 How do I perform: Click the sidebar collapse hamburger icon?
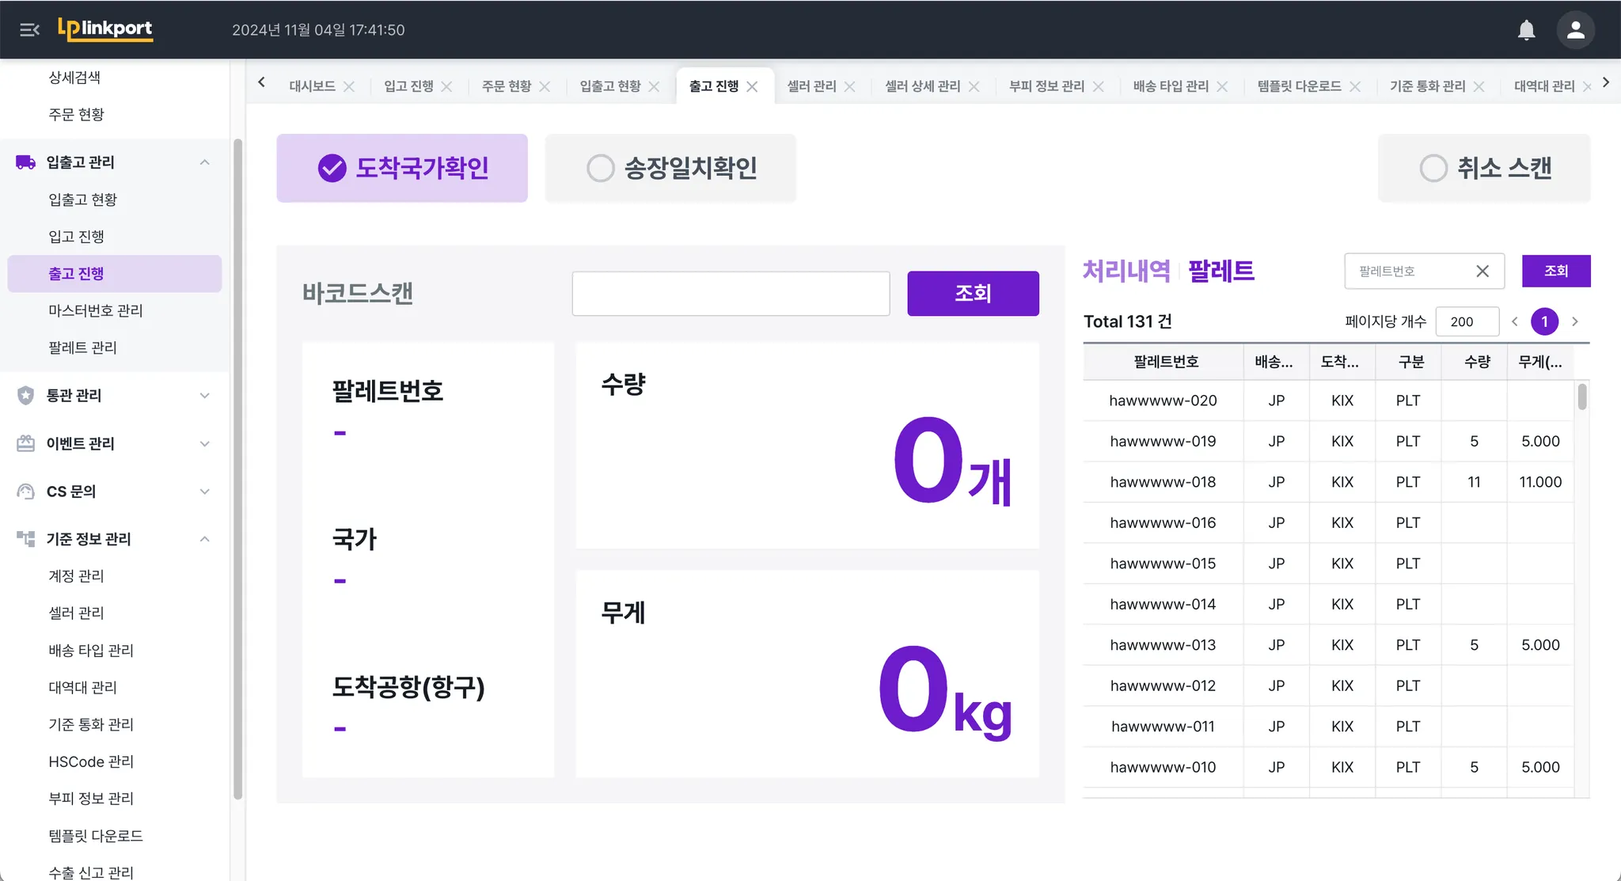tap(29, 30)
